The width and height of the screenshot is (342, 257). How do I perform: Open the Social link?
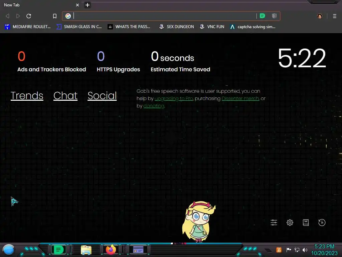click(x=102, y=95)
